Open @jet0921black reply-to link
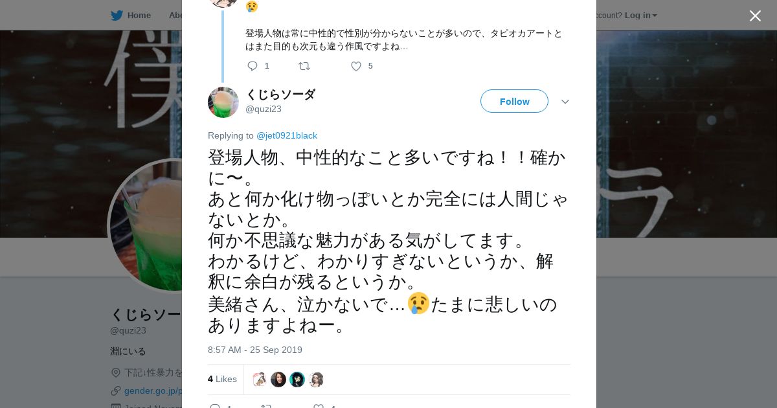The width and height of the screenshot is (777, 408). click(x=287, y=135)
